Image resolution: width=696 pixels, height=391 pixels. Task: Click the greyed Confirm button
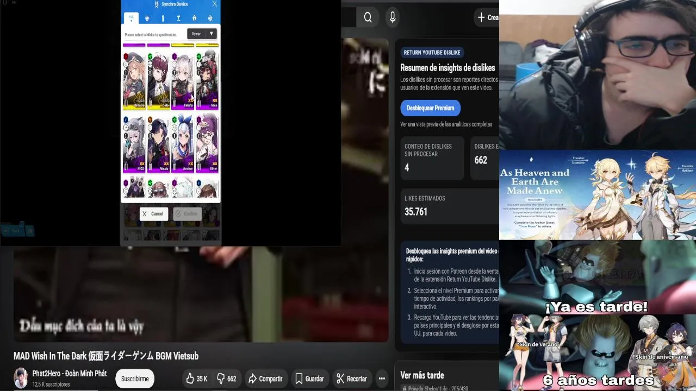point(188,214)
